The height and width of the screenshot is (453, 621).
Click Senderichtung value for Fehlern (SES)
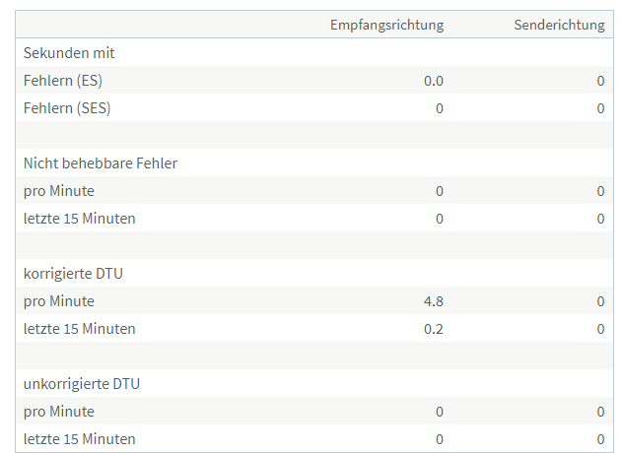point(601,108)
